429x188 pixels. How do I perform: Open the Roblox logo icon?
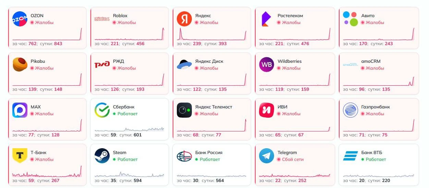click(x=102, y=19)
